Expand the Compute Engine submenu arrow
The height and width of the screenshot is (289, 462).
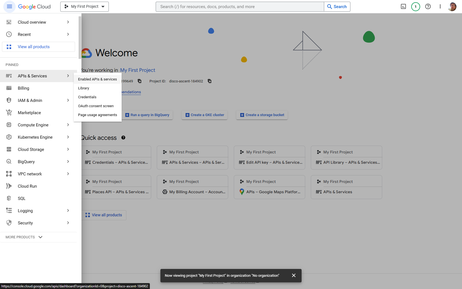(x=68, y=125)
